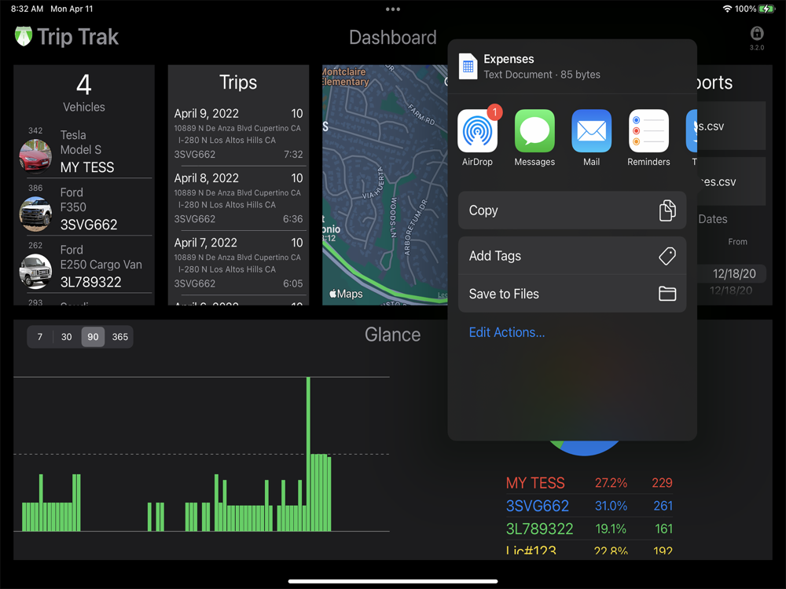Select 3SVG662 in vehicles list
Screen dimensions: 786x589
pyautogui.click(x=89, y=225)
